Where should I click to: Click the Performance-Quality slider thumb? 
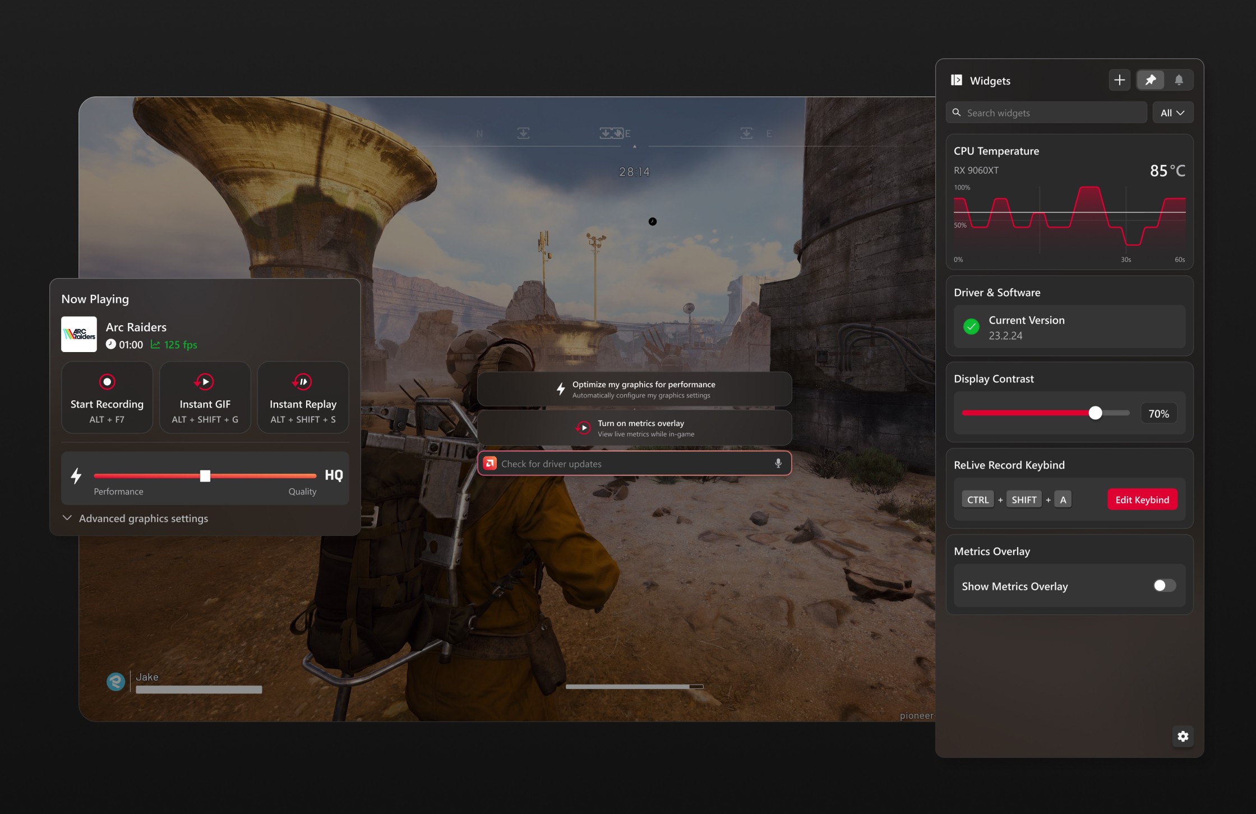[205, 476]
